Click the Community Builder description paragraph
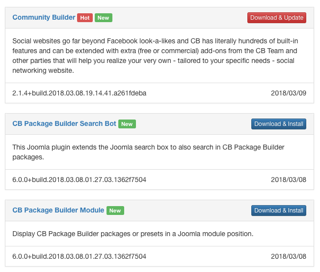320x272 pixels. 155,56
